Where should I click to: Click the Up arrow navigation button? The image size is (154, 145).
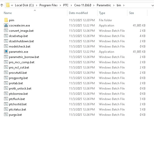2,5
